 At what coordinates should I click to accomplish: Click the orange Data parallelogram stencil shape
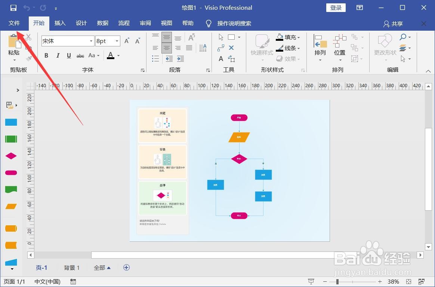tap(11, 207)
